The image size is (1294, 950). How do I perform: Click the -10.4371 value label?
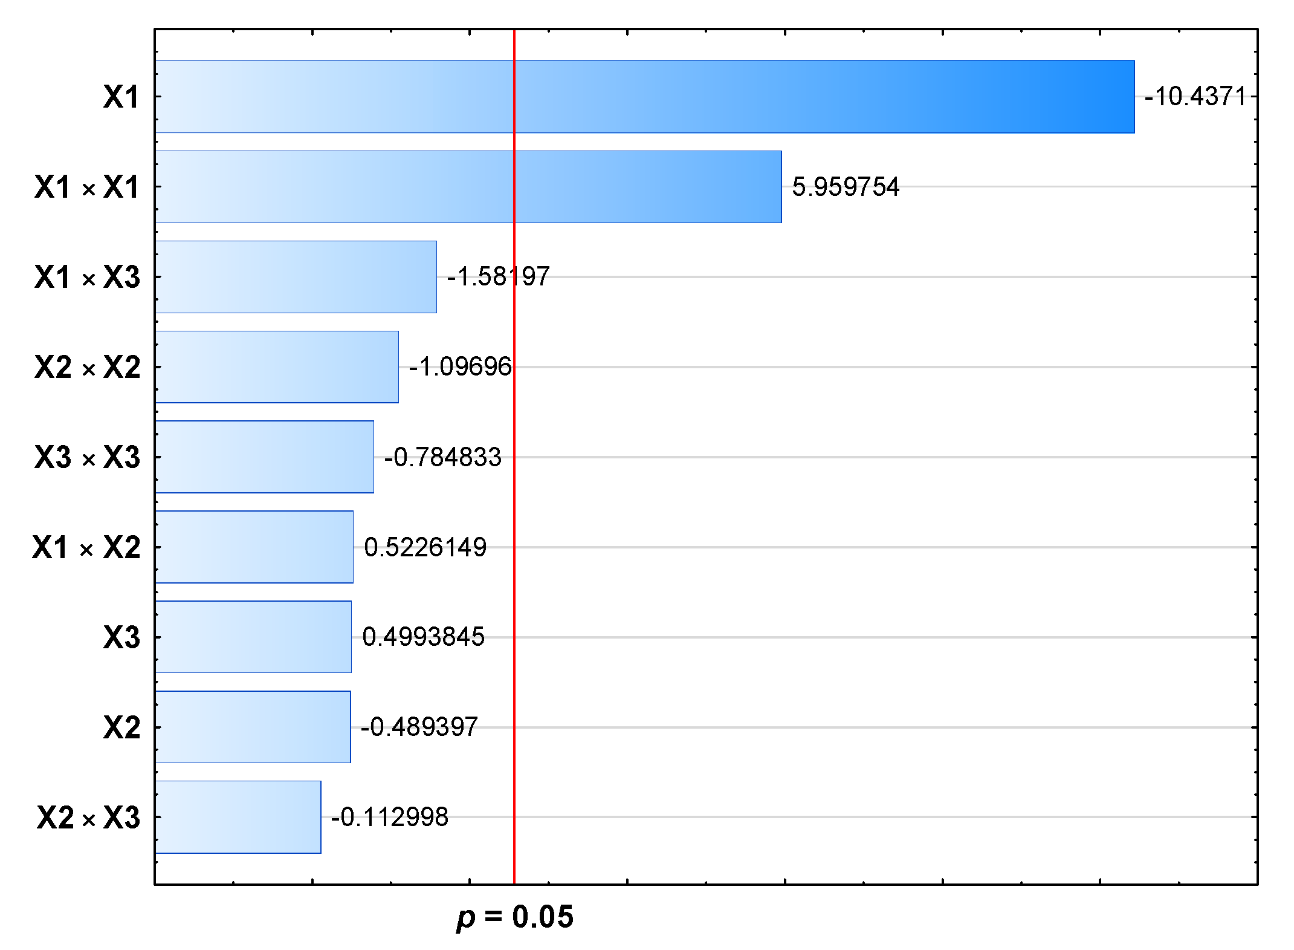1195,97
